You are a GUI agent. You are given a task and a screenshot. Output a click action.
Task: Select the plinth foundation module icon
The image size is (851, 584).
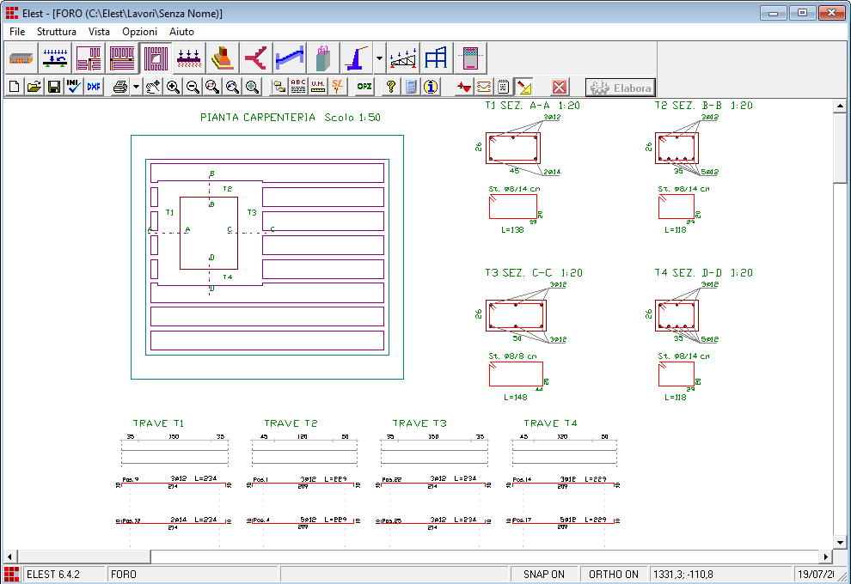click(x=222, y=58)
